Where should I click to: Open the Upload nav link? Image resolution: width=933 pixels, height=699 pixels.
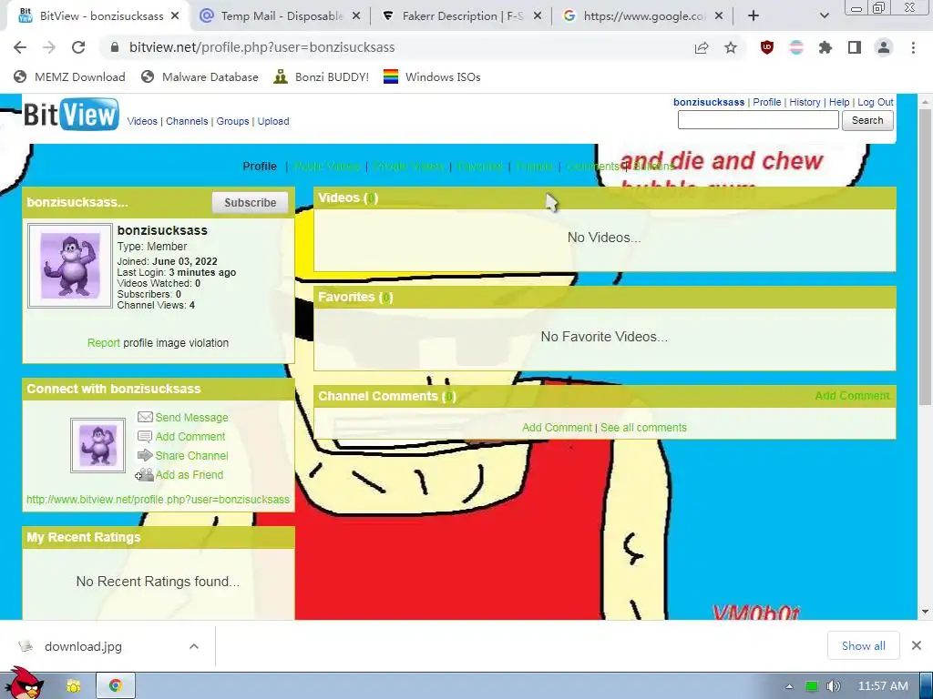pos(273,121)
